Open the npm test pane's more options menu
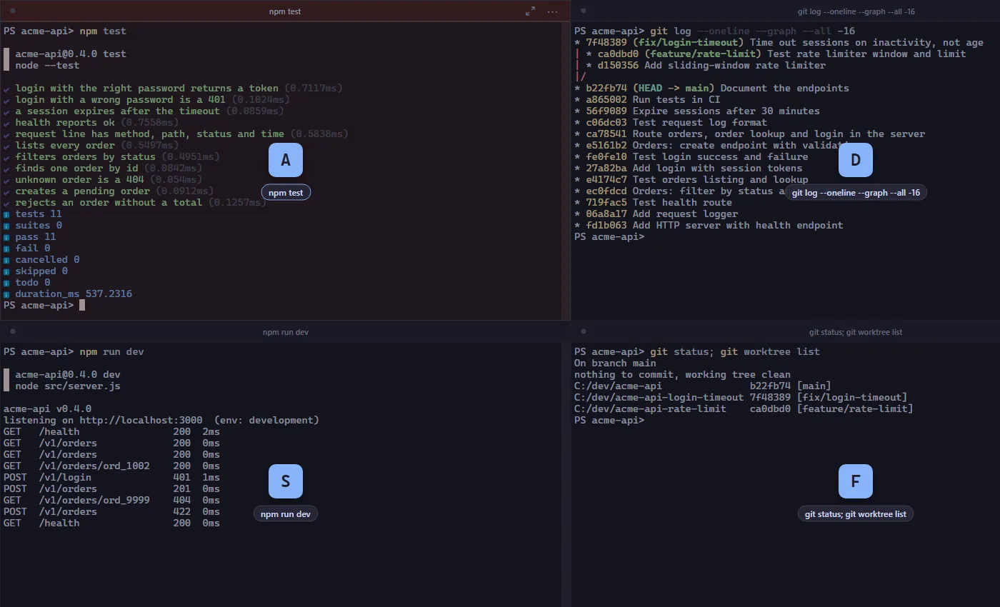The image size is (1000, 607). click(x=553, y=11)
